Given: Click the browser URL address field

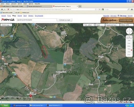Looking at the screenshot, I should pyautogui.click(x=52, y=9).
